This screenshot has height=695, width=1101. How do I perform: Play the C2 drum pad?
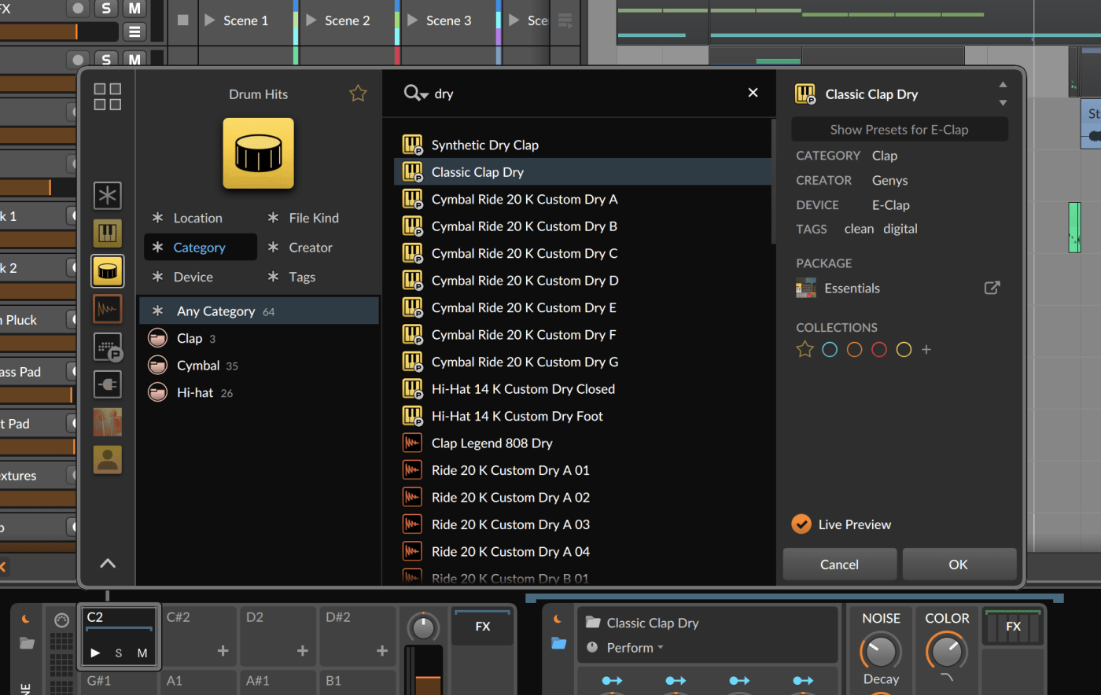coord(95,653)
